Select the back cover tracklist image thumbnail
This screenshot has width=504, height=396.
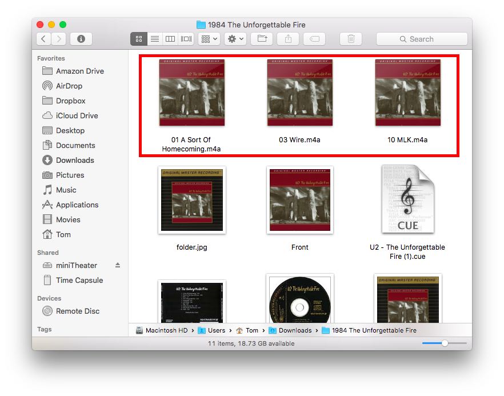click(x=192, y=302)
